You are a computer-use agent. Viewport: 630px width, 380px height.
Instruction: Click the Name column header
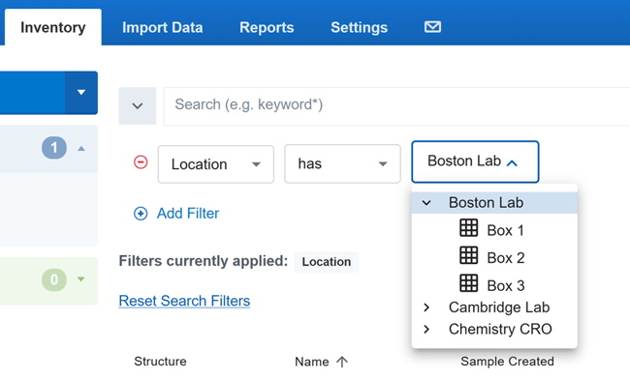pos(312,362)
